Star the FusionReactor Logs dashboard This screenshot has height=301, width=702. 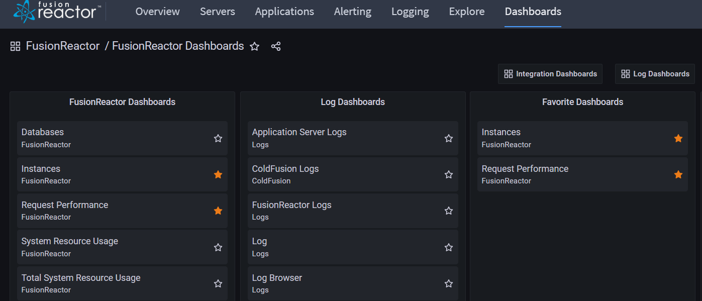(x=449, y=211)
